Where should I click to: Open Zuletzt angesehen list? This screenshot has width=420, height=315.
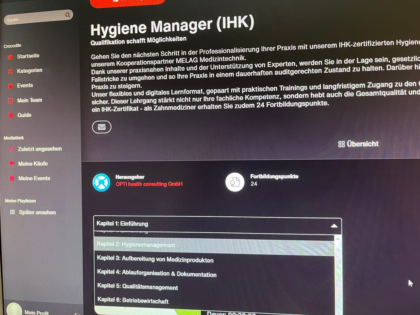point(40,149)
